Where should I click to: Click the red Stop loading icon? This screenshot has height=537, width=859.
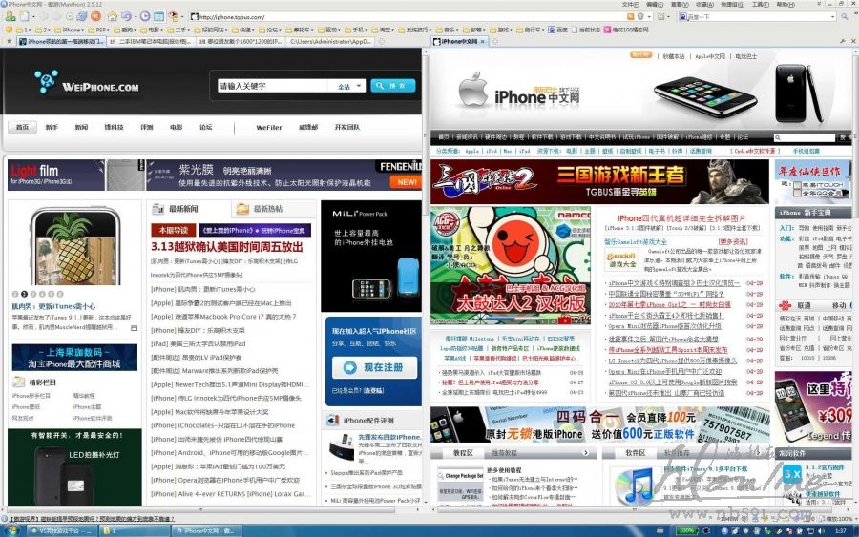point(97,17)
